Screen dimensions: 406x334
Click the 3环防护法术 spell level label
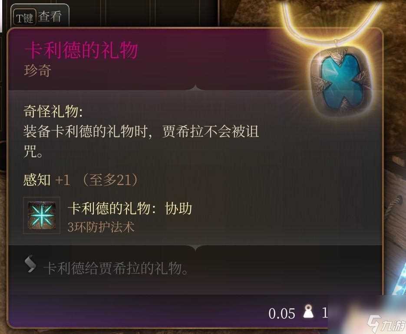tap(101, 227)
